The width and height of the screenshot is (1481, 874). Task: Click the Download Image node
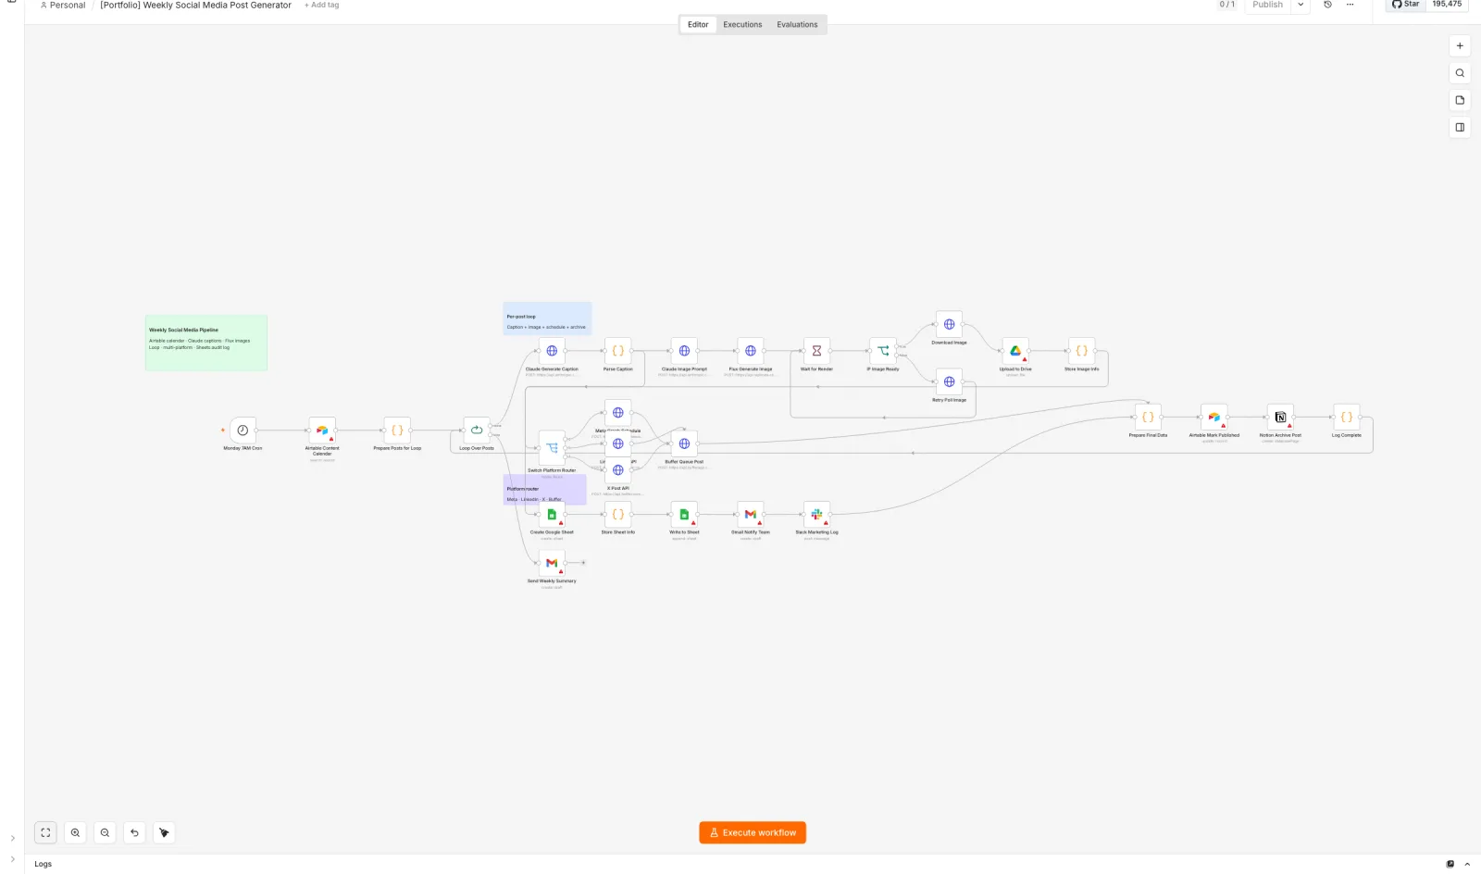[949, 324]
